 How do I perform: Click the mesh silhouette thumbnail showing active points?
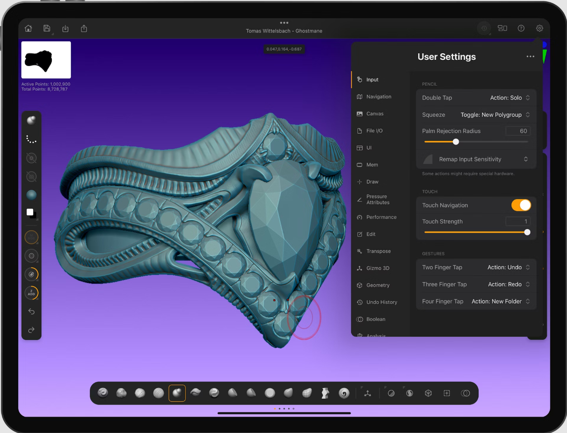[x=46, y=60]
